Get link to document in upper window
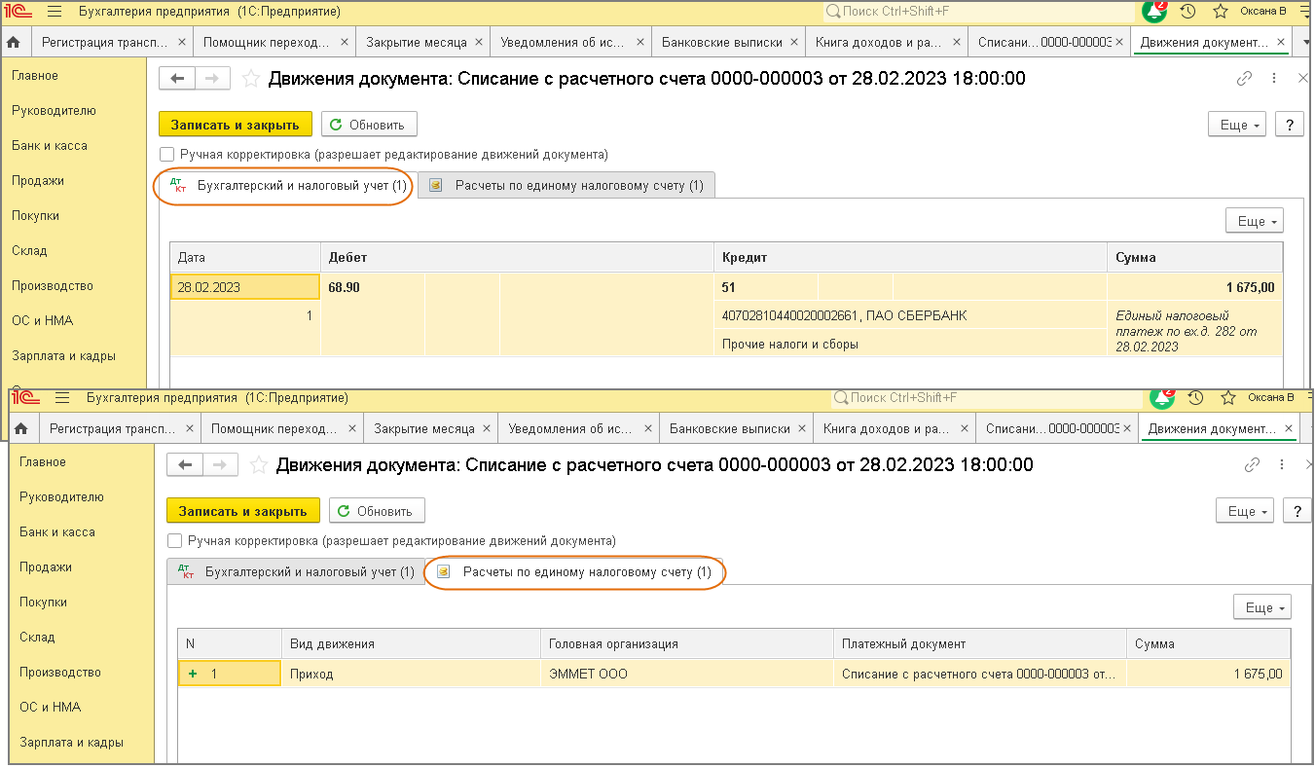This screenshot has width=1315, height=768. (x=1244, y=79)
